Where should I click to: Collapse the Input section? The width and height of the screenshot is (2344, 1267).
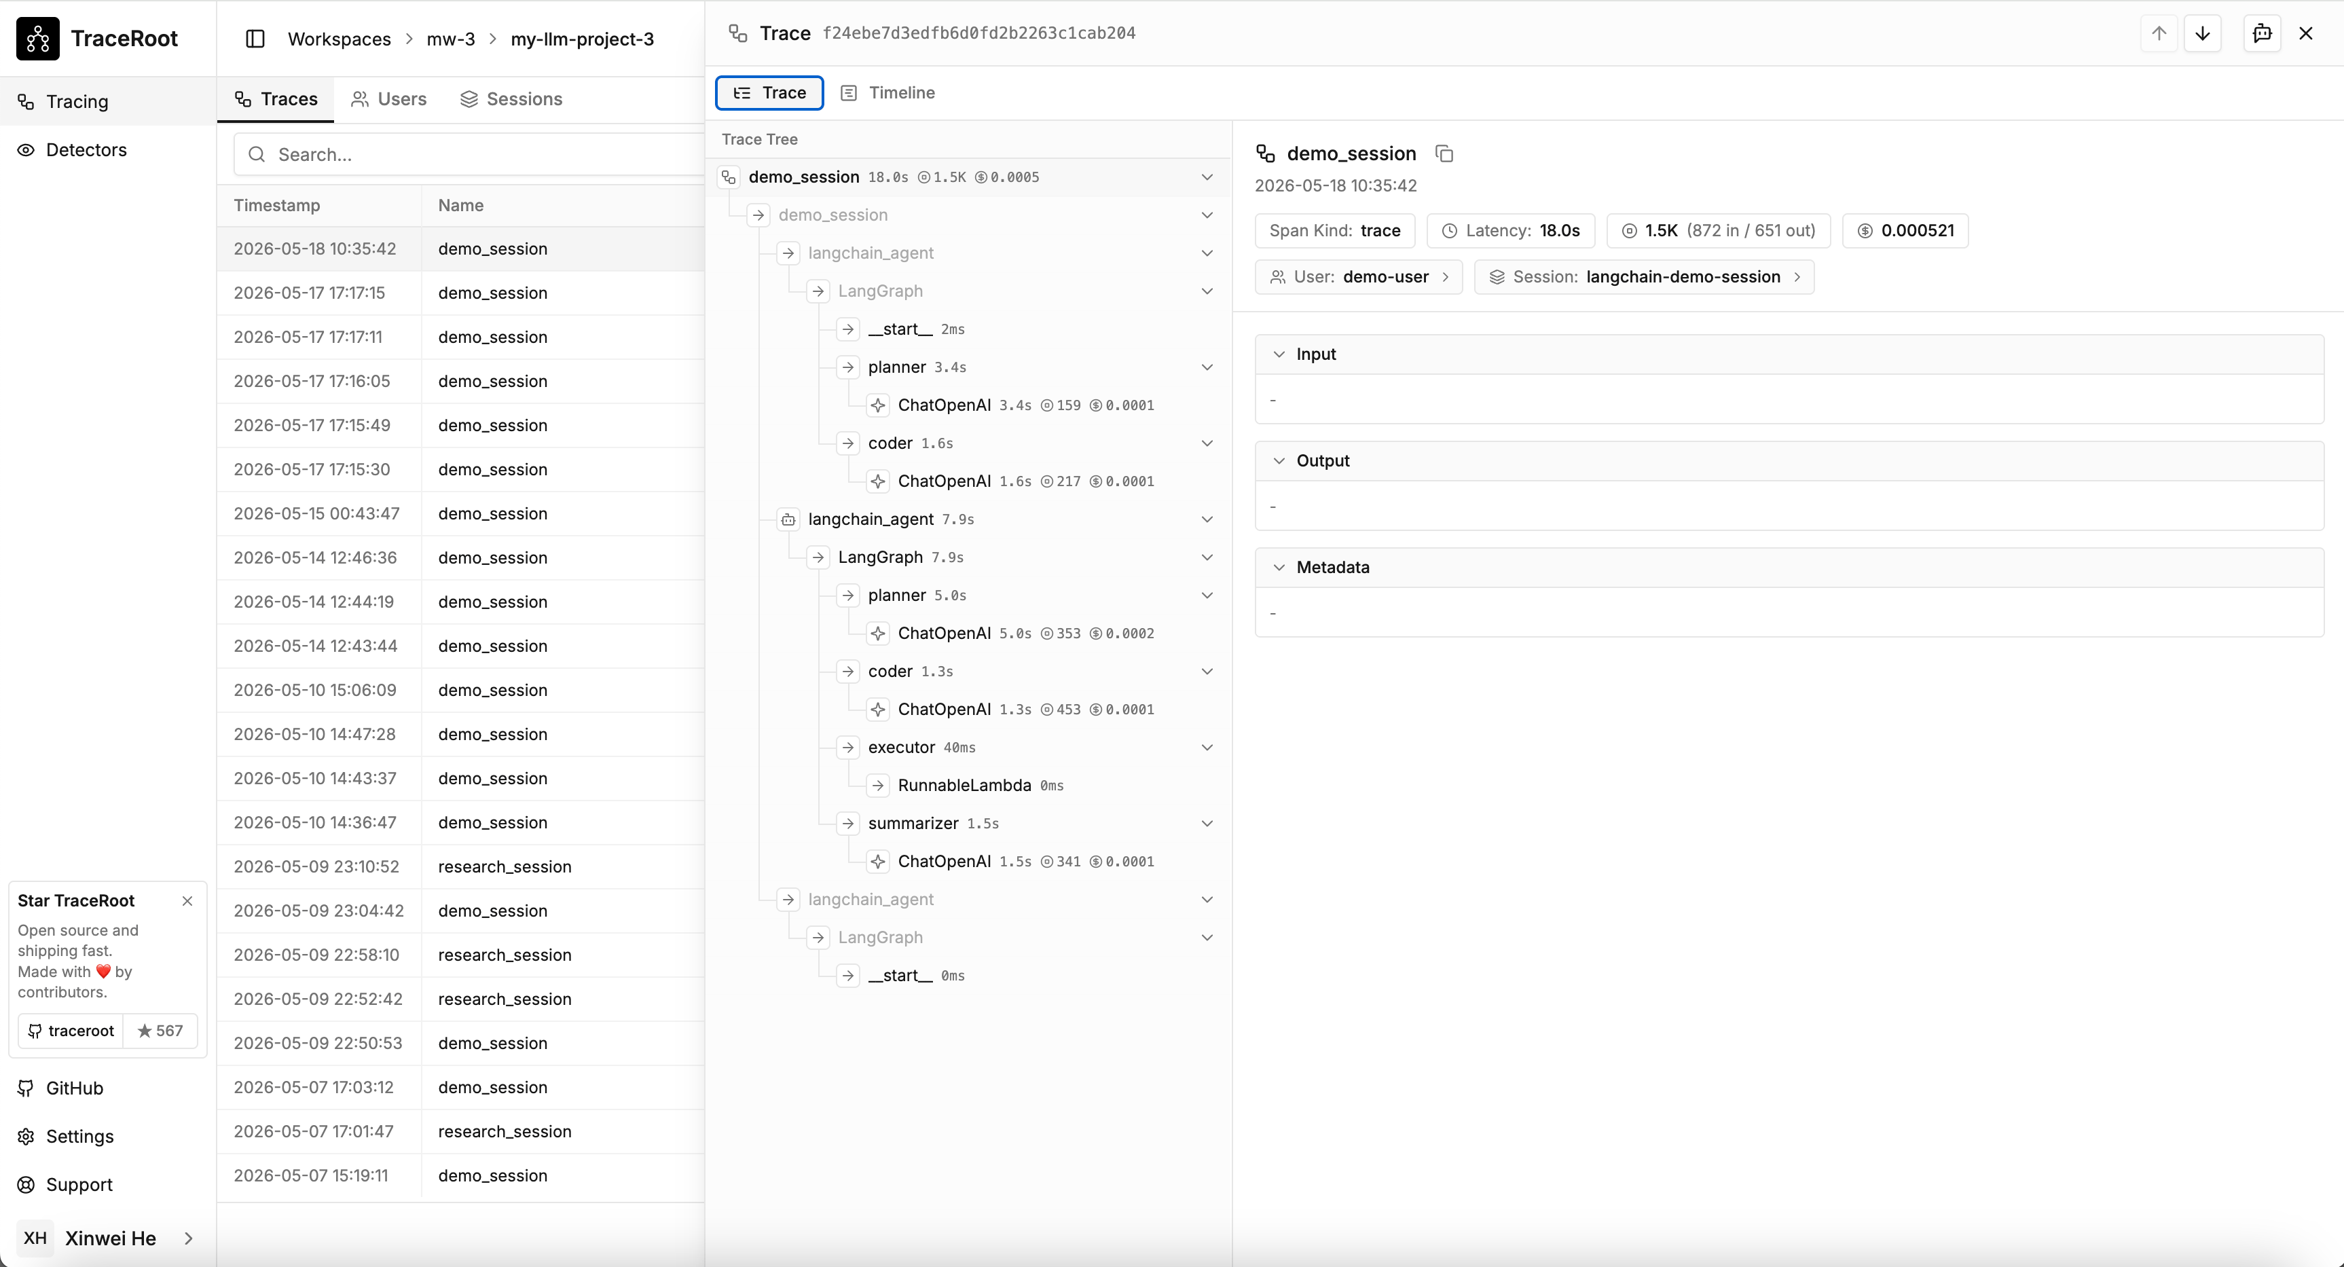tap(1279, 354)
